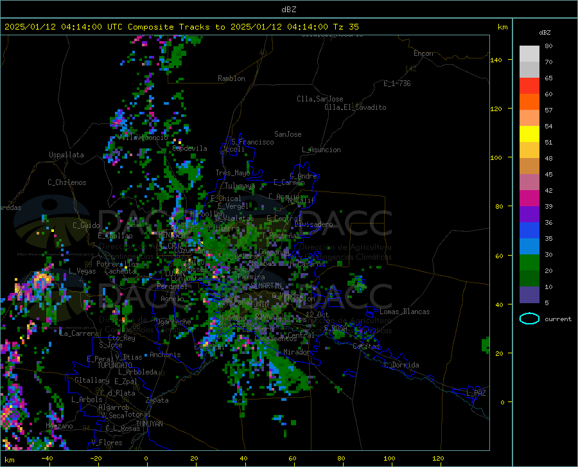The height and width of the screenshot is (467, 578).
Task: Click the 'Tres_Mayo' place label
Action: coord(232,173)
